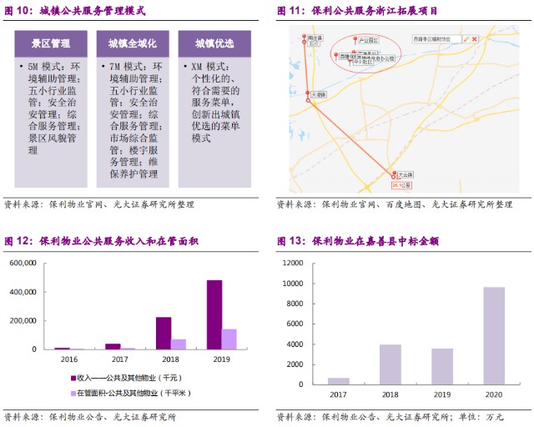Image resolution: width=534 pixels, height=427 pixels.
Task: Select the 城镇全域化 header box
Action: point(133,43)
